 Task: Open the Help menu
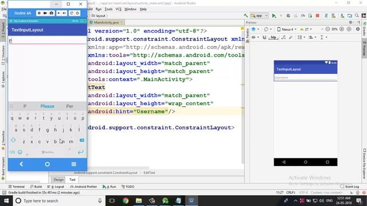click(x=143, y=9)
